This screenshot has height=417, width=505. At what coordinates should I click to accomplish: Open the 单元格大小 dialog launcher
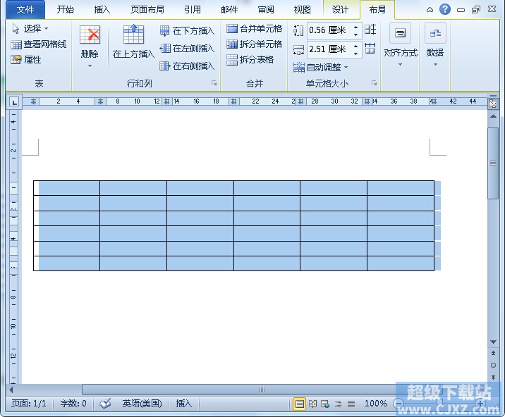tap(374, 83)
